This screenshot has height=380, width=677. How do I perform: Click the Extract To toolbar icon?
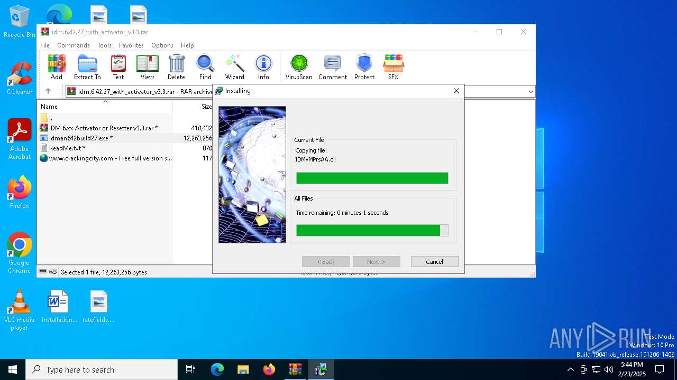87,67
